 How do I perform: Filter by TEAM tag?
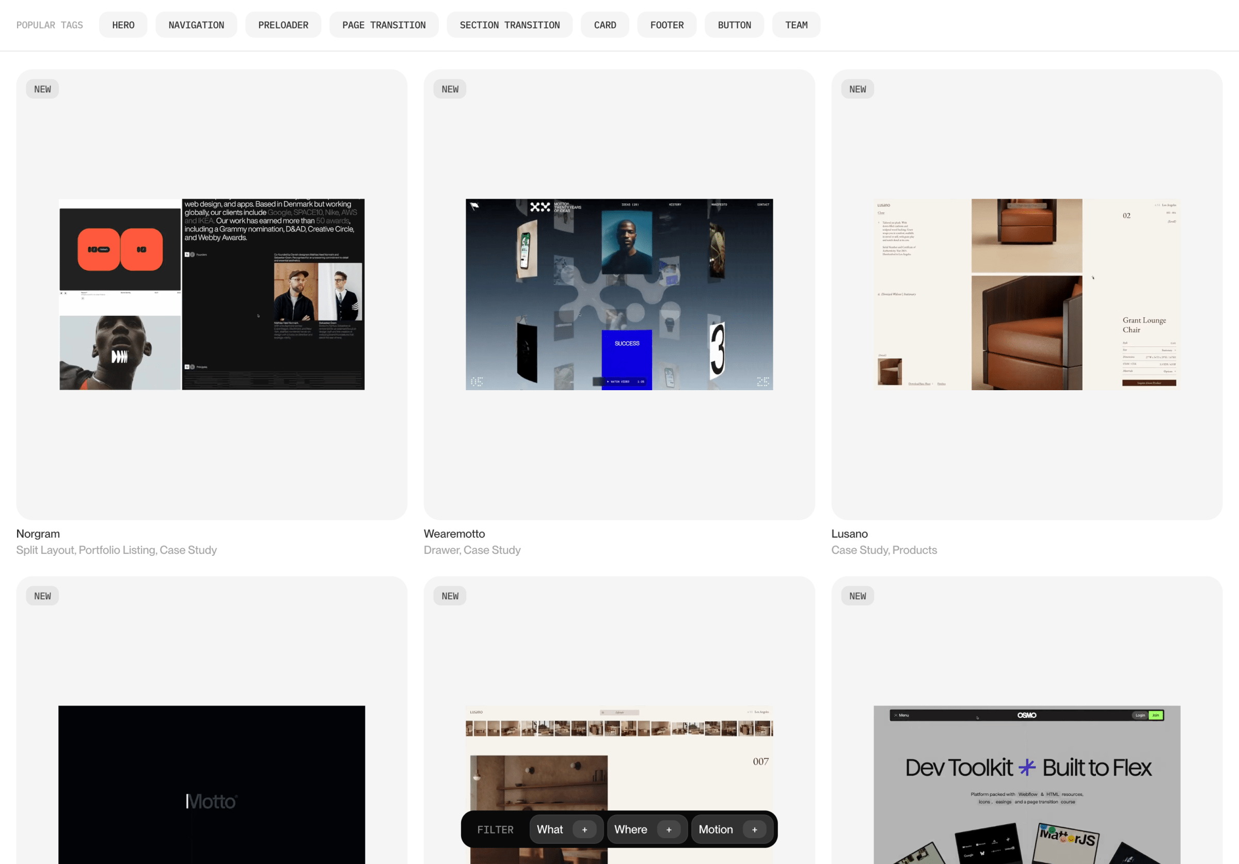[x=796, y=25]
